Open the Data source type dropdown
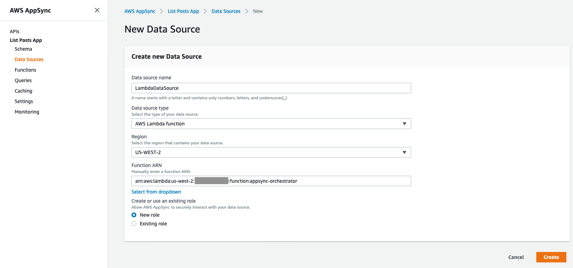The image size is (573, 268). [x=271, y=124]
